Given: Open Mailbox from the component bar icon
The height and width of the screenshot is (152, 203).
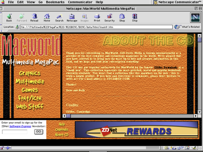Looking at the screenshot, I should pyautogui.click(x=173, y=148).
